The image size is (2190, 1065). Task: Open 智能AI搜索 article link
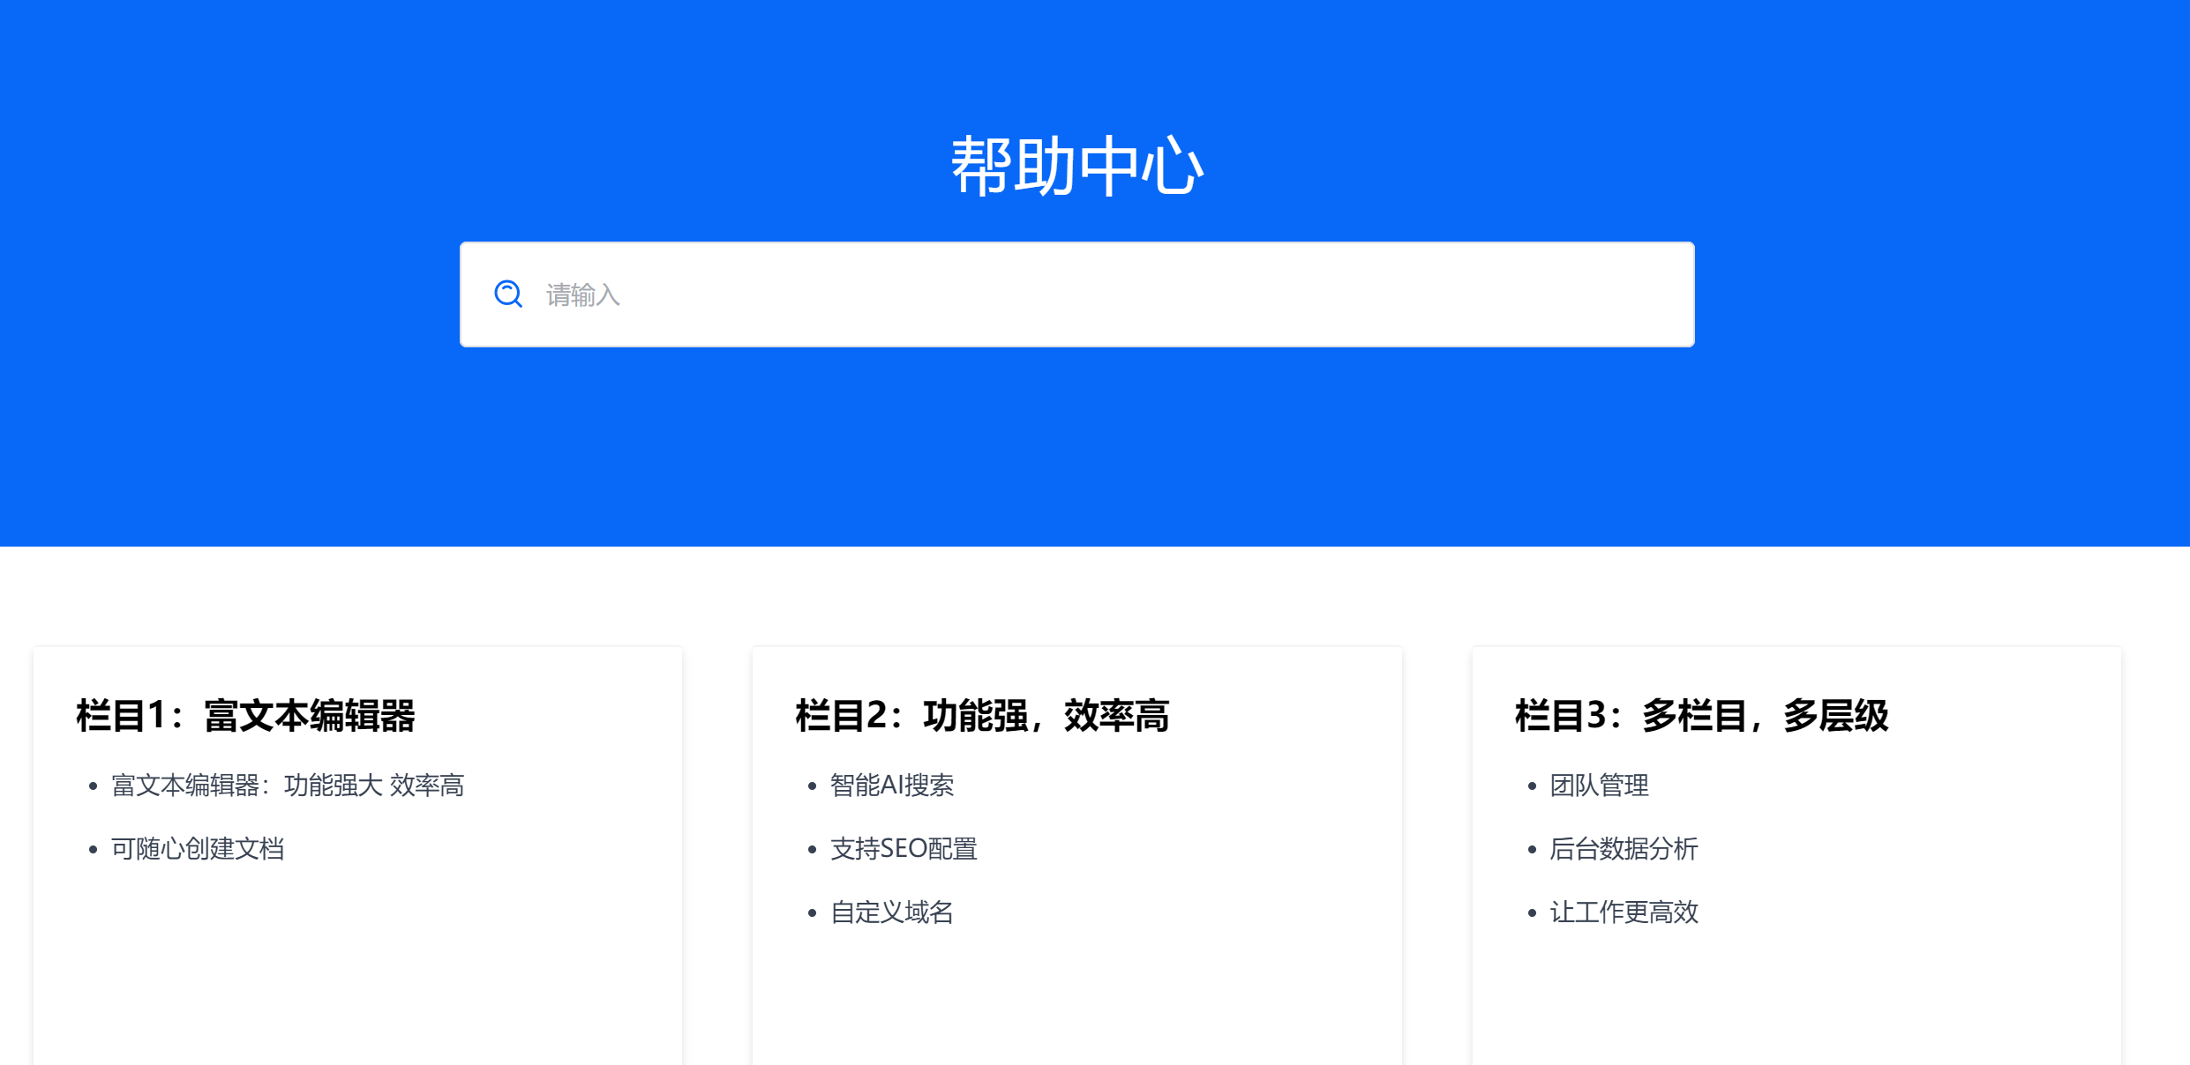point(892,785)
